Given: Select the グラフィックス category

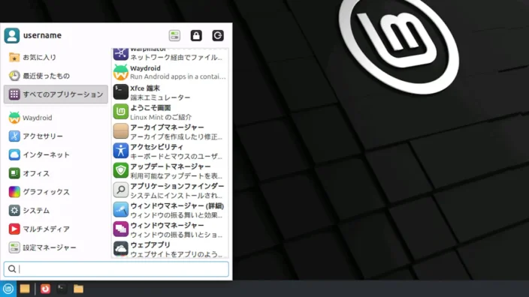Looking at the screenshot, I should tap(56, 192).
